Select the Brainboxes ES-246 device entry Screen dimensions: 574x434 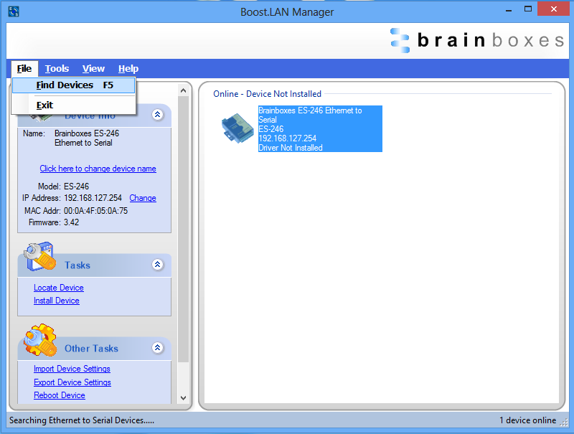coord(319,129)
